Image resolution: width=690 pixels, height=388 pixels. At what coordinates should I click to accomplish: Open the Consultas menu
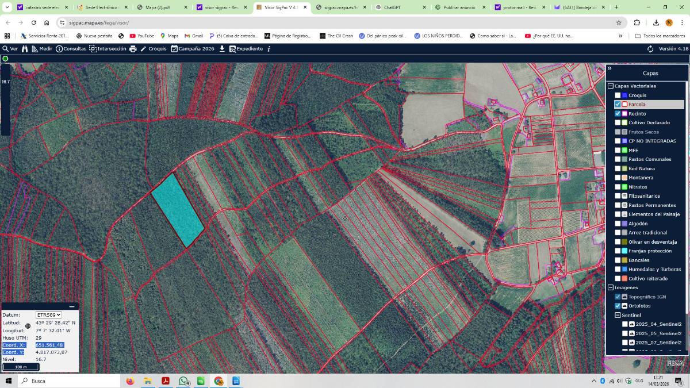tap(71, 49)
